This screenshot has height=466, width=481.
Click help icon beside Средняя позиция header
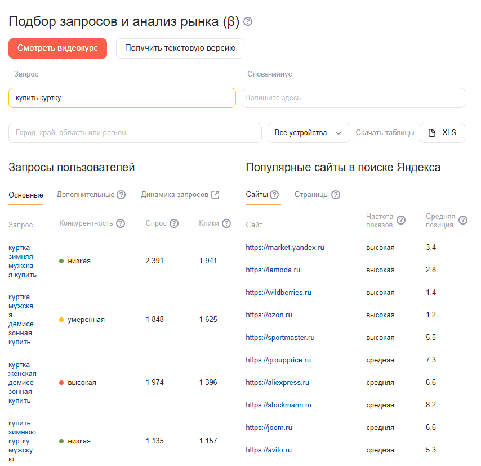point(463,220)
